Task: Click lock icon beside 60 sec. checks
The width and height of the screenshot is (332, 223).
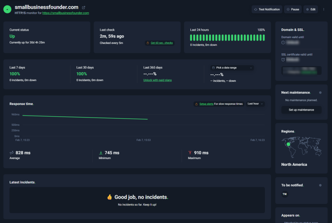Action: coord(148,43)
